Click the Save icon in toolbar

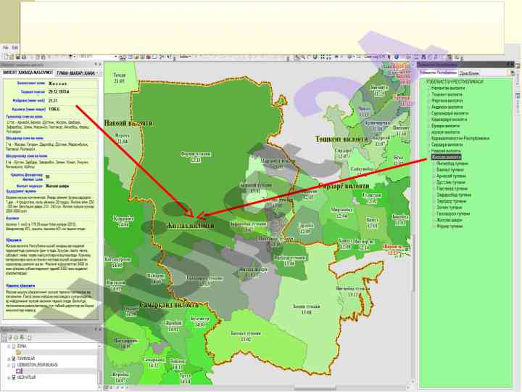pos(17,56)
